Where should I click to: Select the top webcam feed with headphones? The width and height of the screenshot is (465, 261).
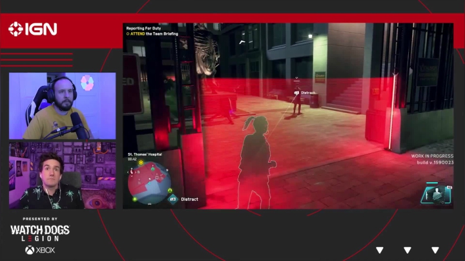[x=62, y=106]
